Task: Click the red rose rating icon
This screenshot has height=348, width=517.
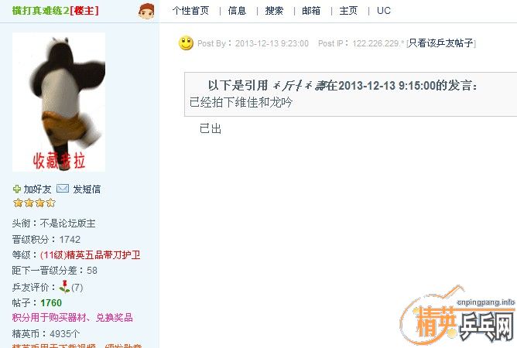Action: click(64, 286)
